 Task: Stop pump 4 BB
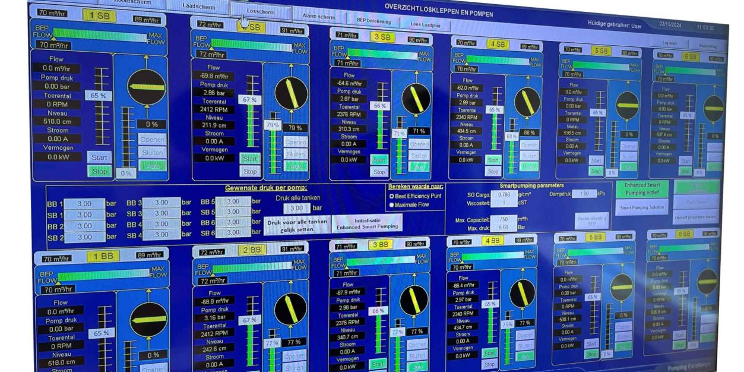[489, 364]
